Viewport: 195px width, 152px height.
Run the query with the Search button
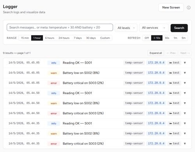click(x=179, y=28)
